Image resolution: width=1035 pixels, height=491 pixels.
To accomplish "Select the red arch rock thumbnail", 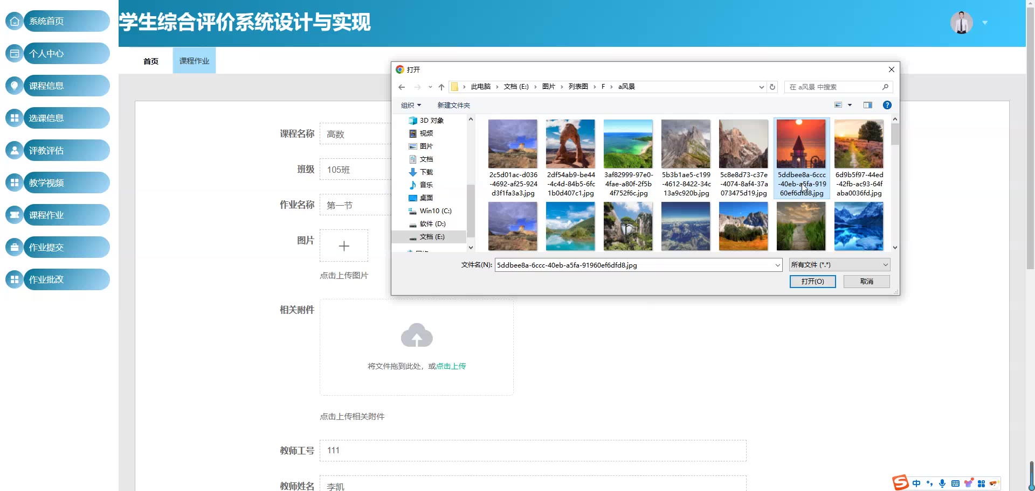I will coord(570,144).
